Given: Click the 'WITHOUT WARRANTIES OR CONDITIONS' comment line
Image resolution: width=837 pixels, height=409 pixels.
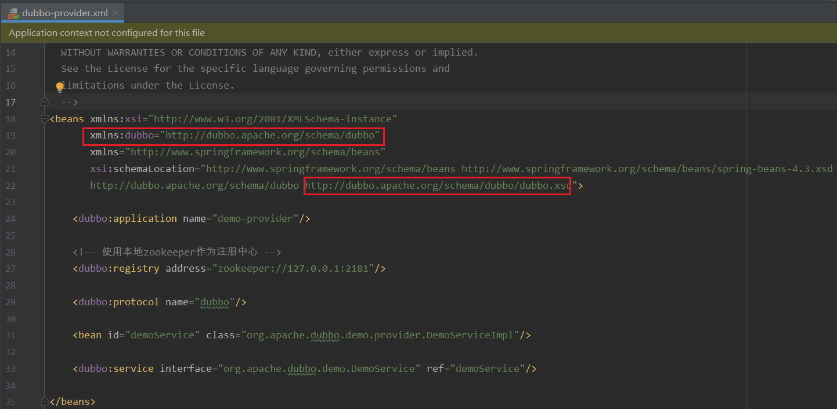Looking at the screenshot, I should click(x=270, y=52).
